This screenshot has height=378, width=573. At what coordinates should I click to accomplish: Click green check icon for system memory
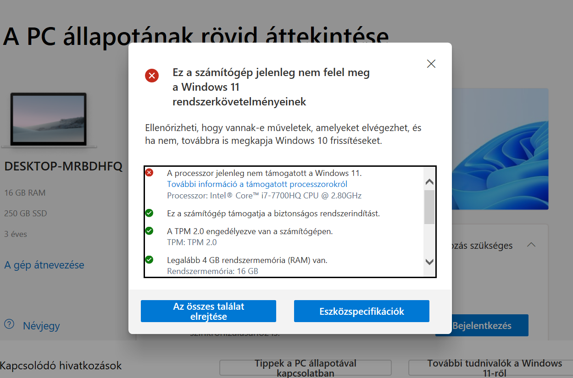149,260
